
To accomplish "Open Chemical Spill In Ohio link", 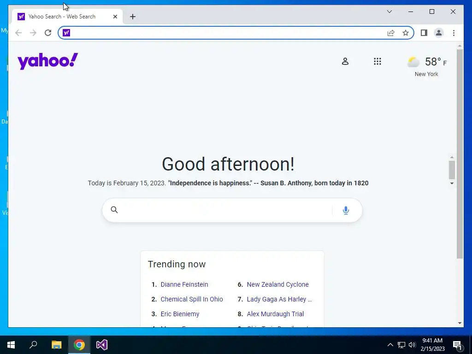I will click(x=192, y=299).
